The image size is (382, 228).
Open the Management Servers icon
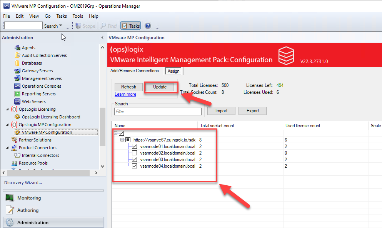pyautogui.click(x=17, y=78)
